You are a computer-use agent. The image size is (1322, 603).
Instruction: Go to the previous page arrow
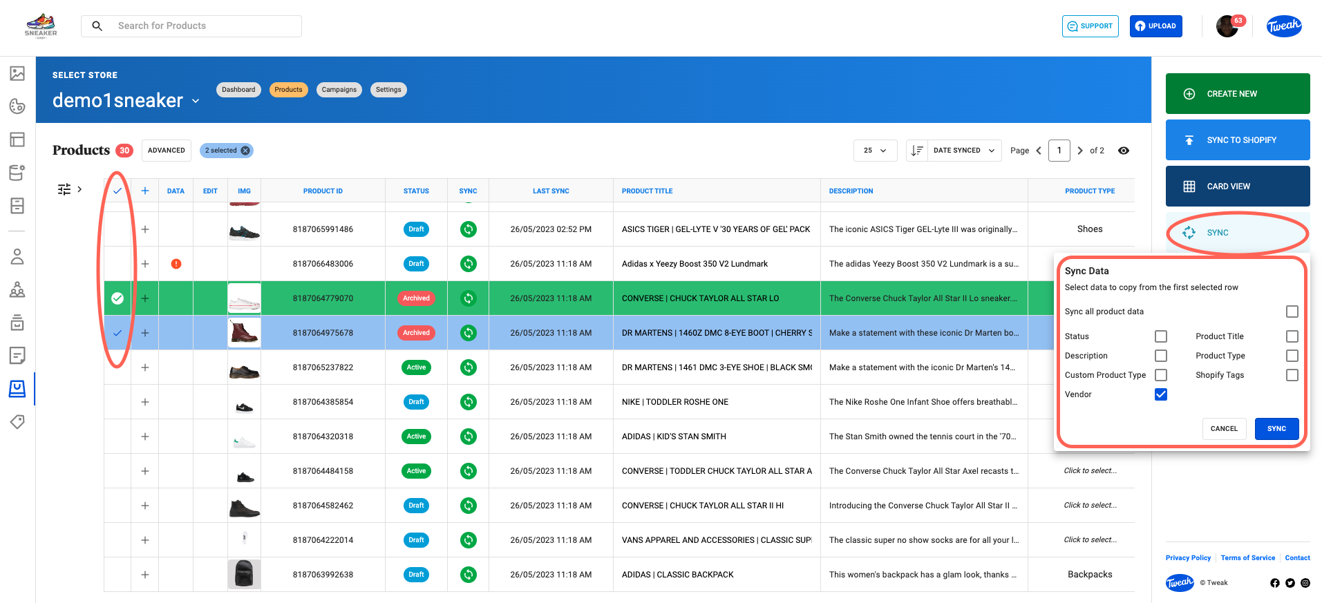coord(1039,151)
